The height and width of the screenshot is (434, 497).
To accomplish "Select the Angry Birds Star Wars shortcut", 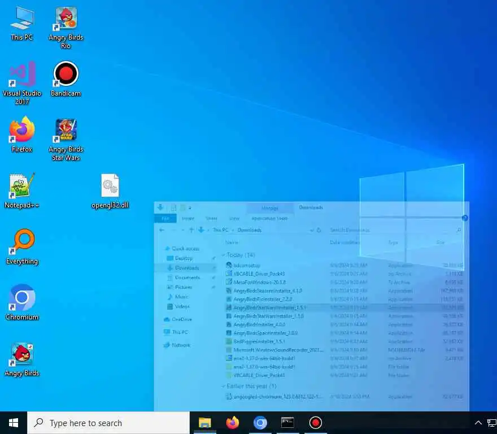I will 66,140.
